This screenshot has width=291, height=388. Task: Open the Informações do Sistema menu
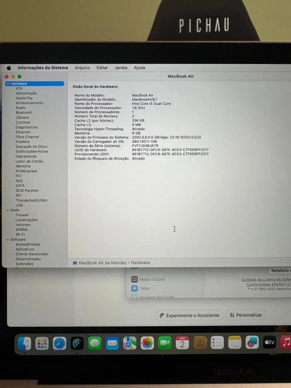(43, 68)
